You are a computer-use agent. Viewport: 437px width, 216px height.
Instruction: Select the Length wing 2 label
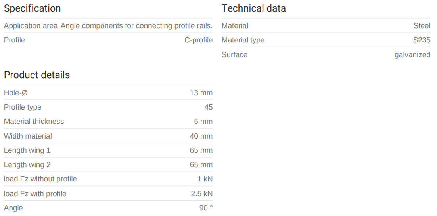click(x=27, y=165)
